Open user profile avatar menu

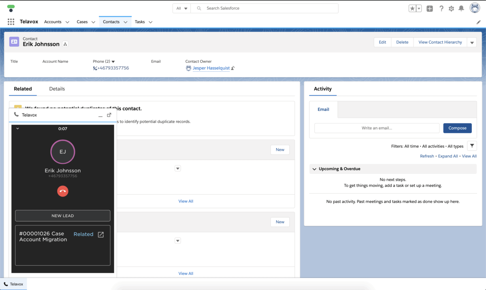point(475,8)
